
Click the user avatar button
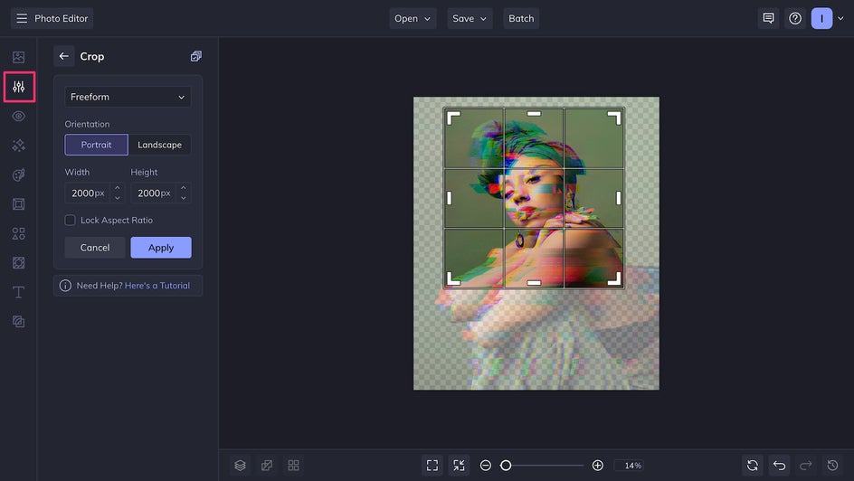[x=821, y=18]
